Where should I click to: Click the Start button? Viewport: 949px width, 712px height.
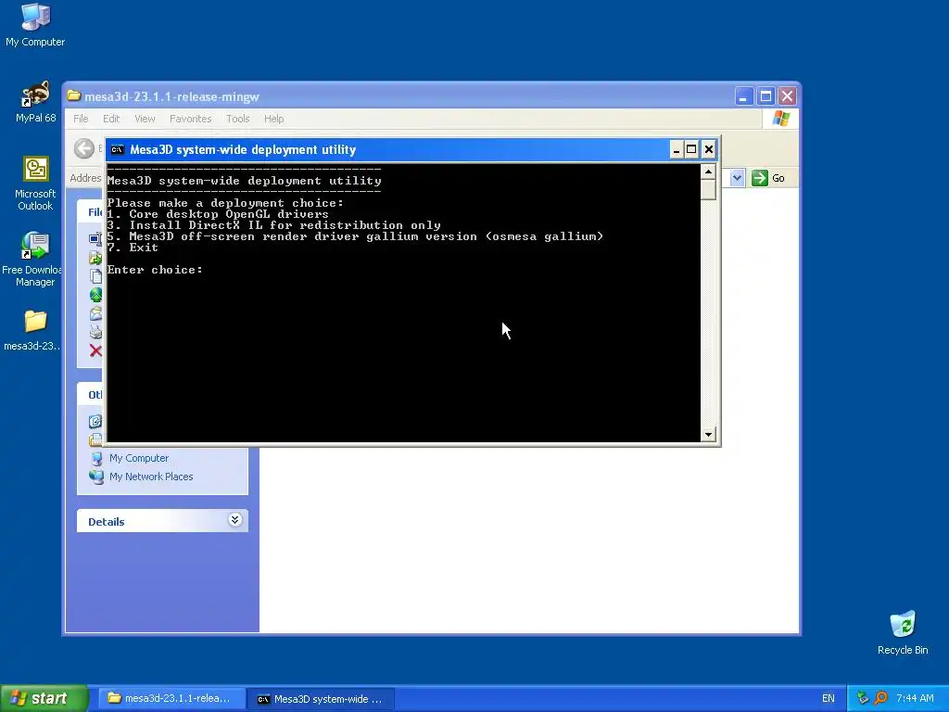click(x=44, y=698)
